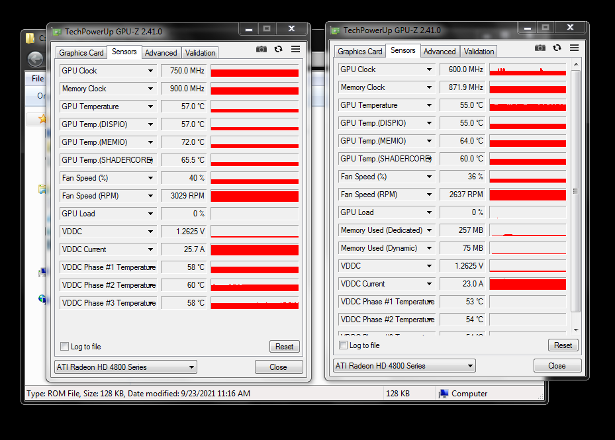
Task: Click Reset button in left GPU-Z window
Action: tap(285, 347)
